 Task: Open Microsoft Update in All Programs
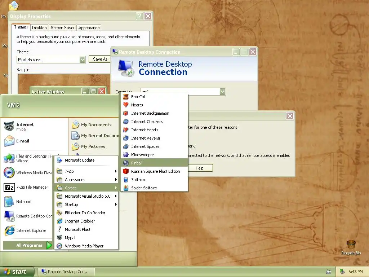pos(86,160)
